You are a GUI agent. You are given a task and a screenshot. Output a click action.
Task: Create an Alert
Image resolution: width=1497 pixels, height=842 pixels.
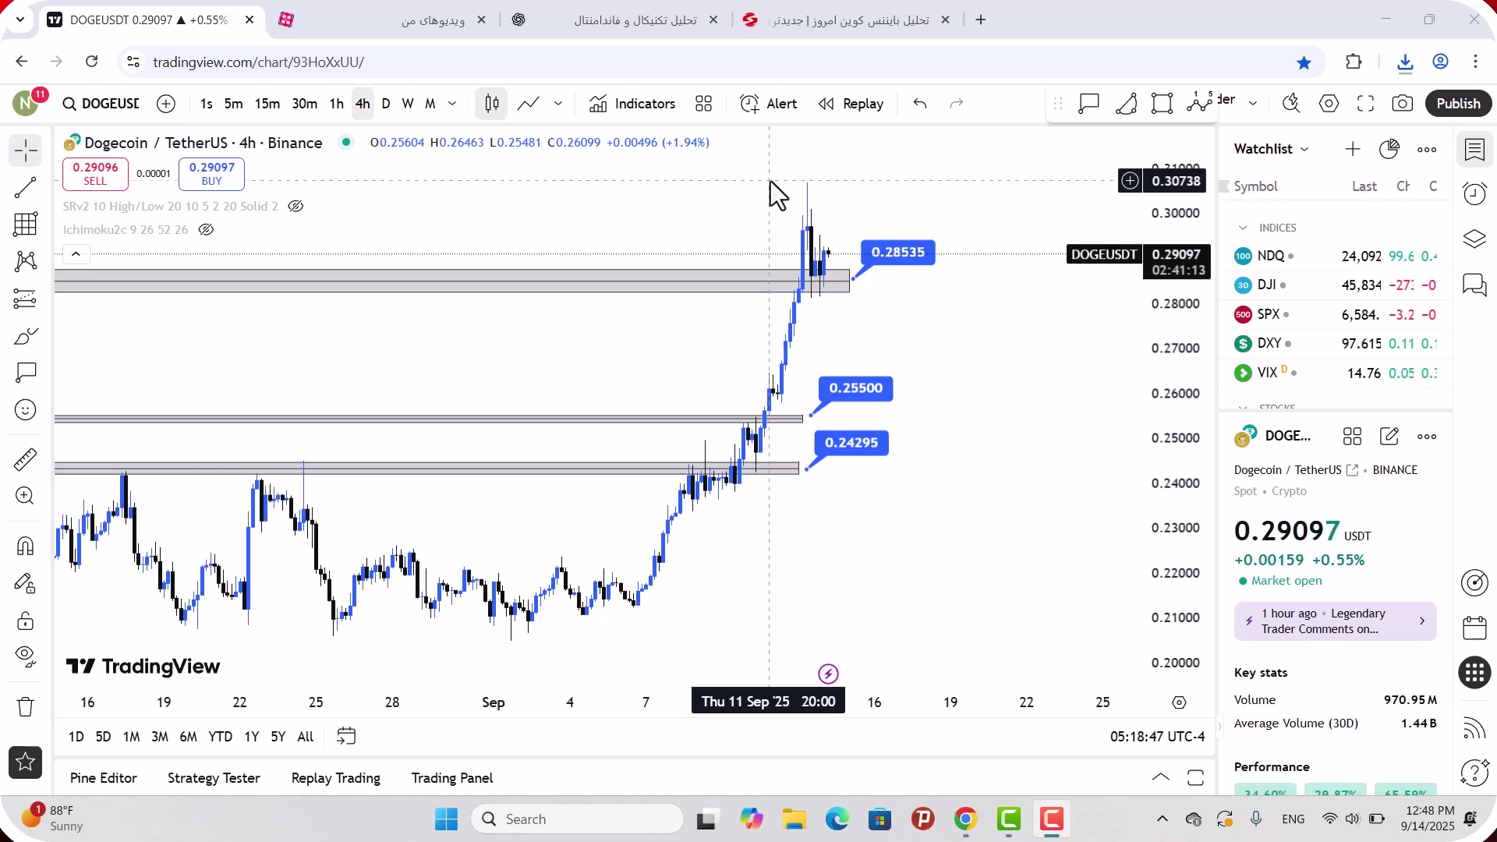click(769, 104)
